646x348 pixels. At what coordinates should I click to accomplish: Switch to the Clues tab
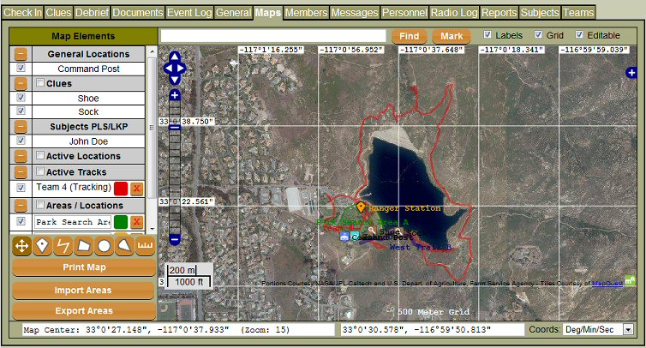tap(58, 12)
